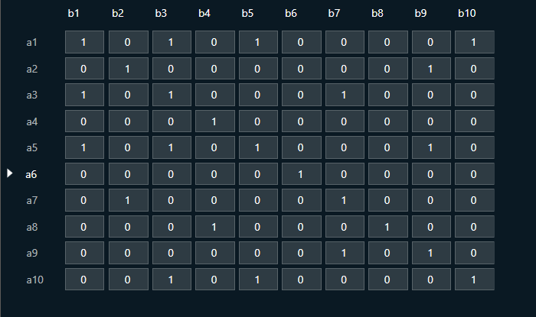This screenshot has height=317, width=536.
Task: Click the cell at row a6, column b6
Action: [301, 174]
